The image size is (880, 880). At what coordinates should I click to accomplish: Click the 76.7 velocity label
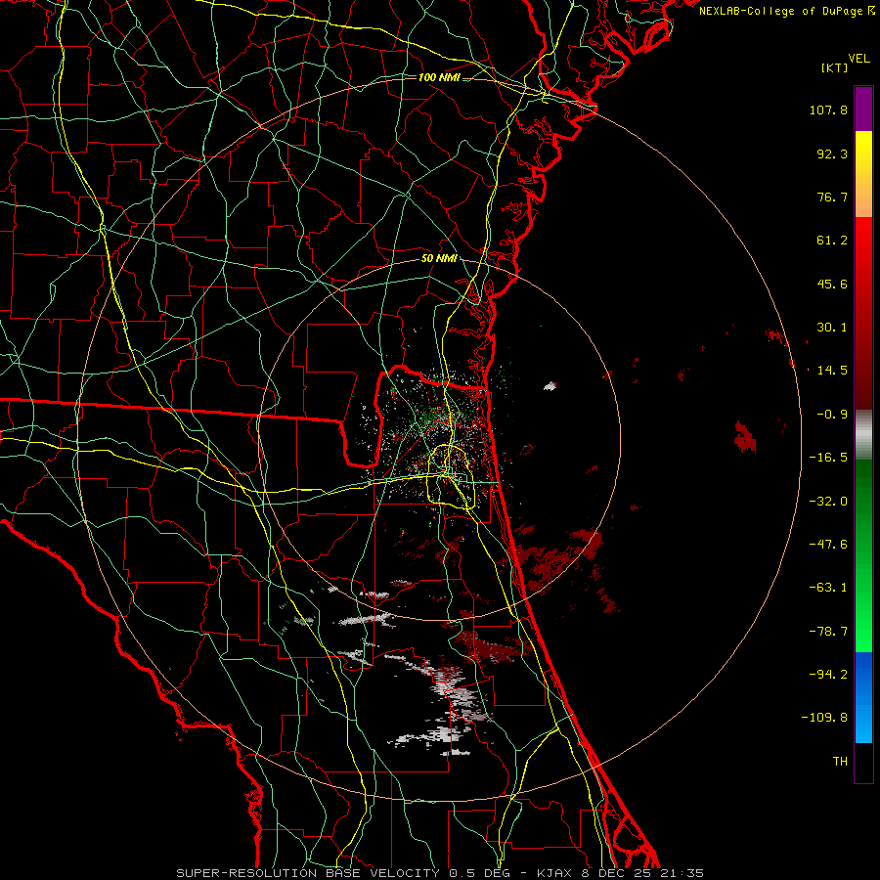click(x=832, y=197)
